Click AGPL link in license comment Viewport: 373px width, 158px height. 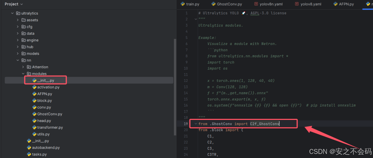(255, 13)
